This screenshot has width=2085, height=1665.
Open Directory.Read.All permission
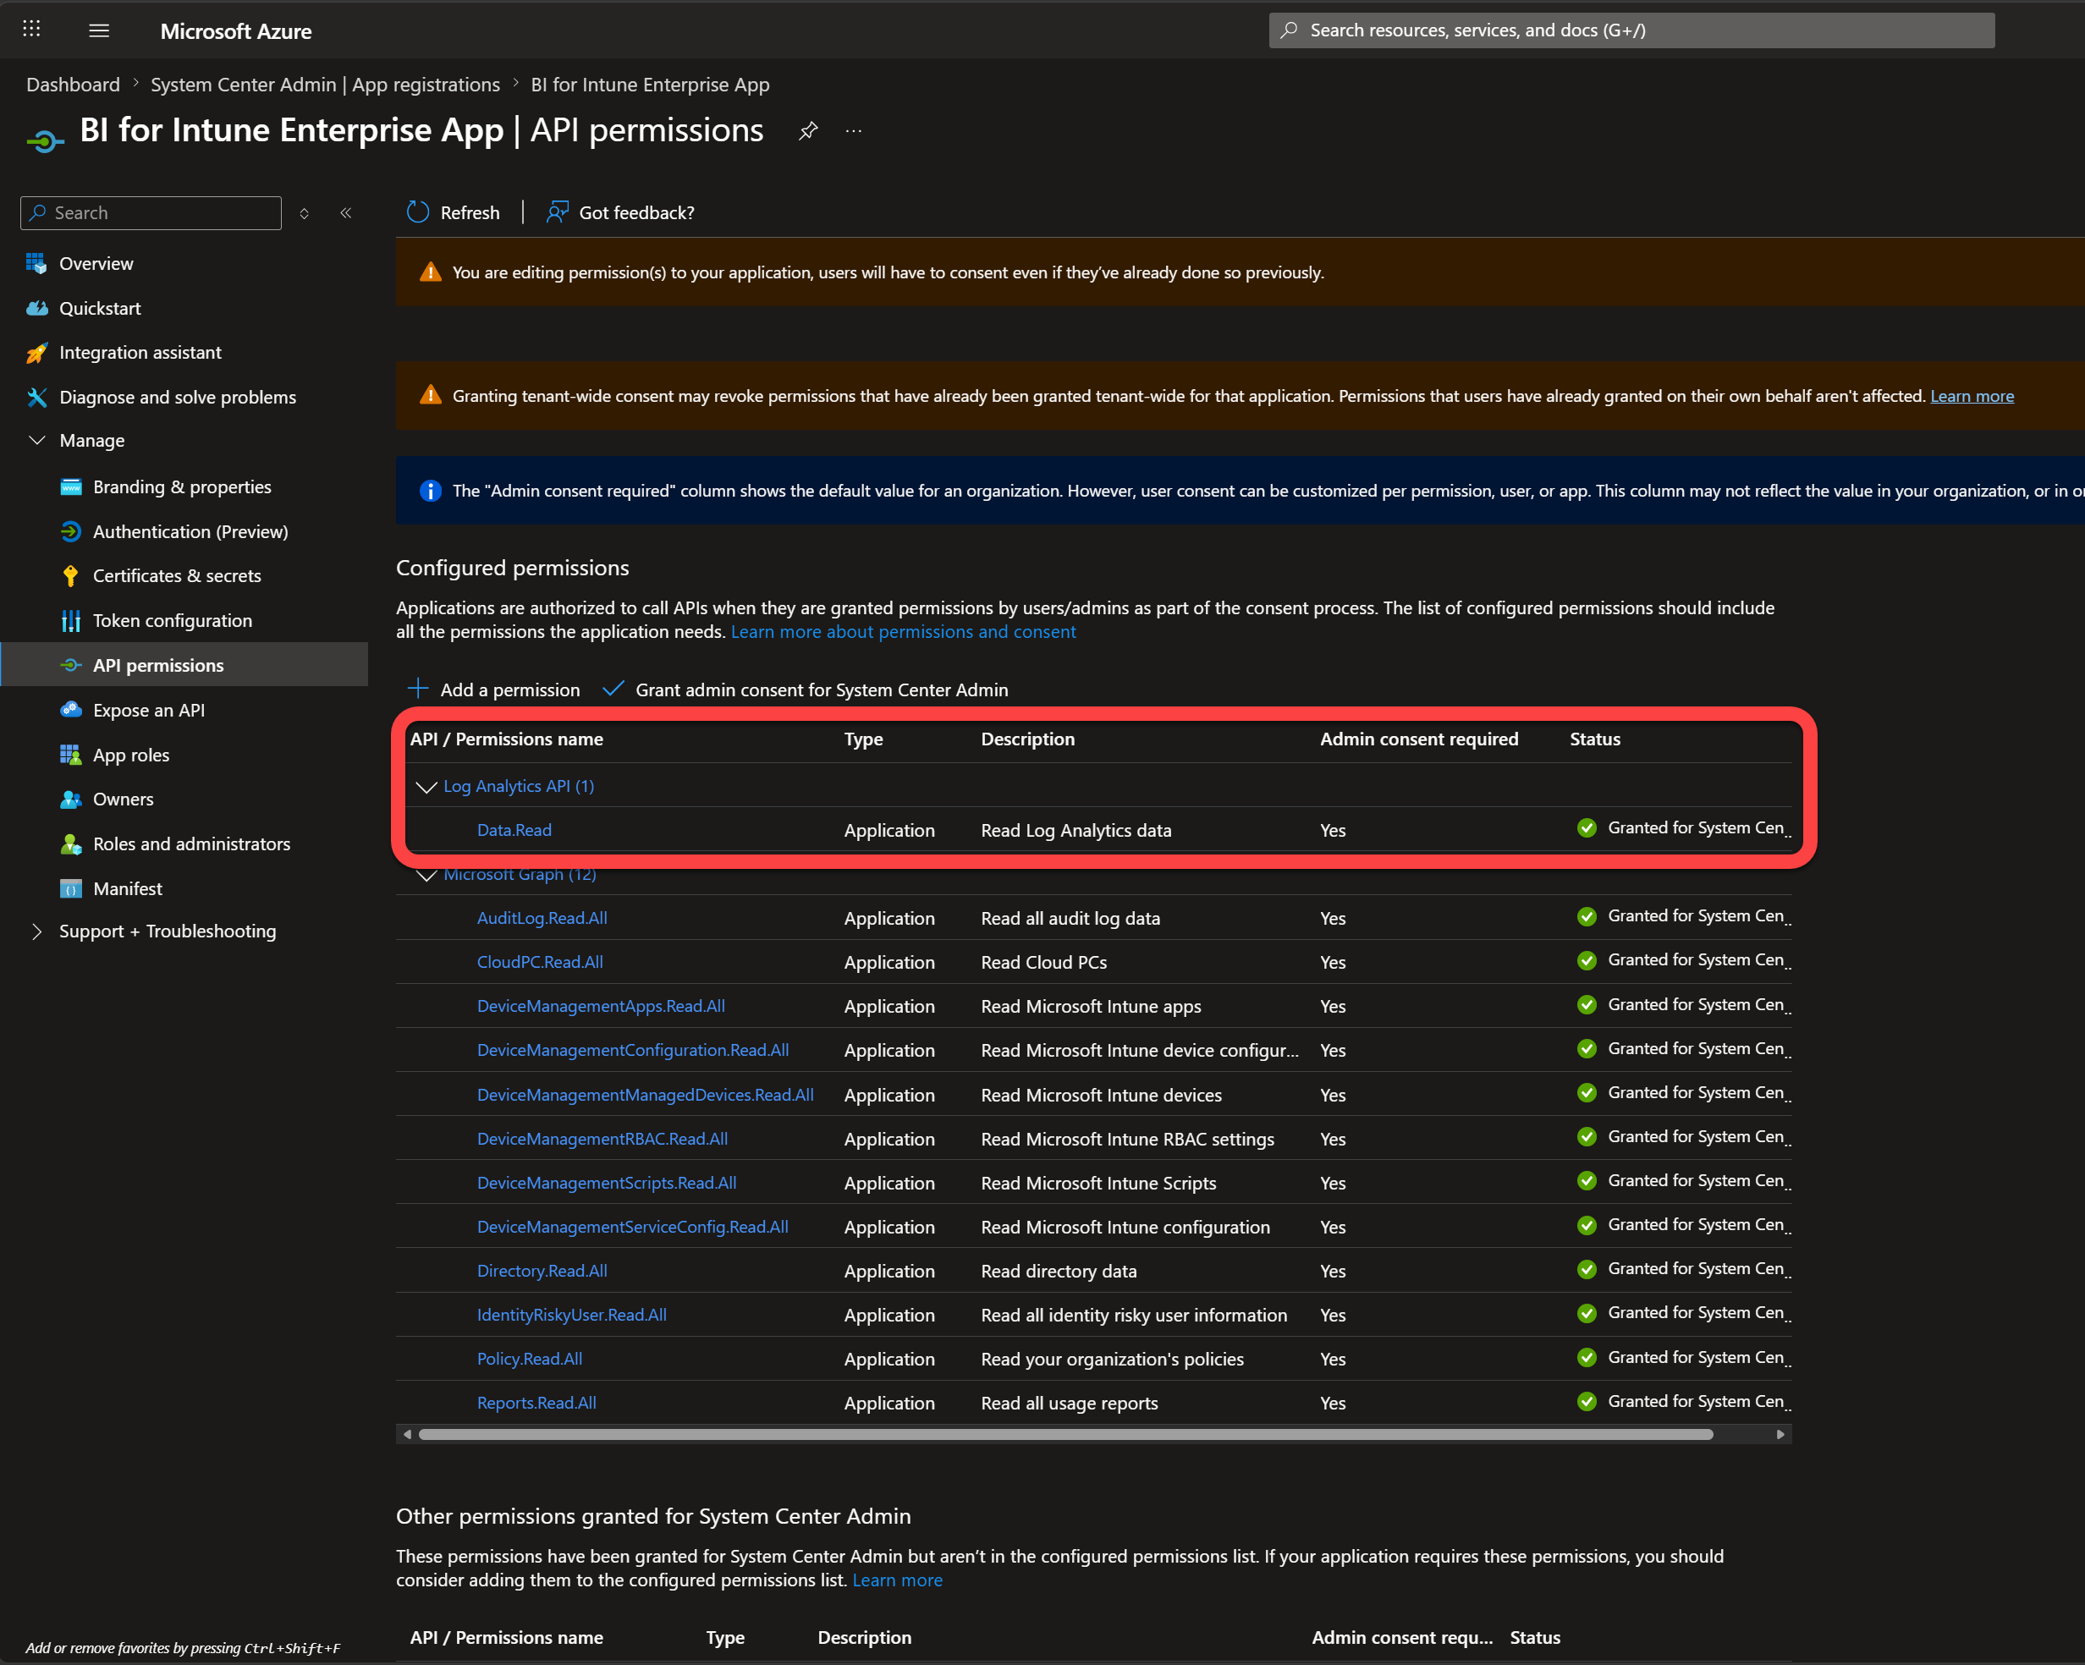coord(542,1271)
